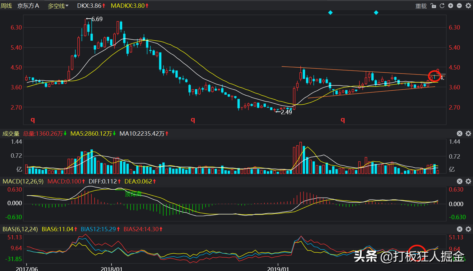This screenshot has width=473, height=271.
Task: Toggle the chart lock icon
Action: (x=433, y=6)
